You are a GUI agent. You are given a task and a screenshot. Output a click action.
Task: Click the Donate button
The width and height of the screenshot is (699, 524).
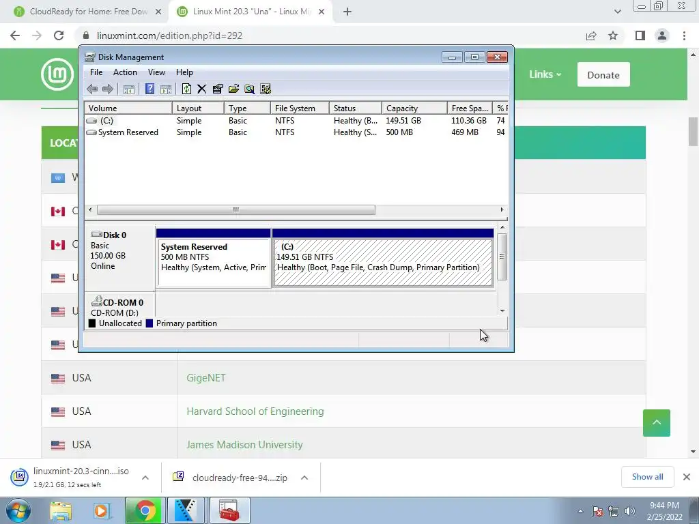pyautogui.click(x=603, y=74)
